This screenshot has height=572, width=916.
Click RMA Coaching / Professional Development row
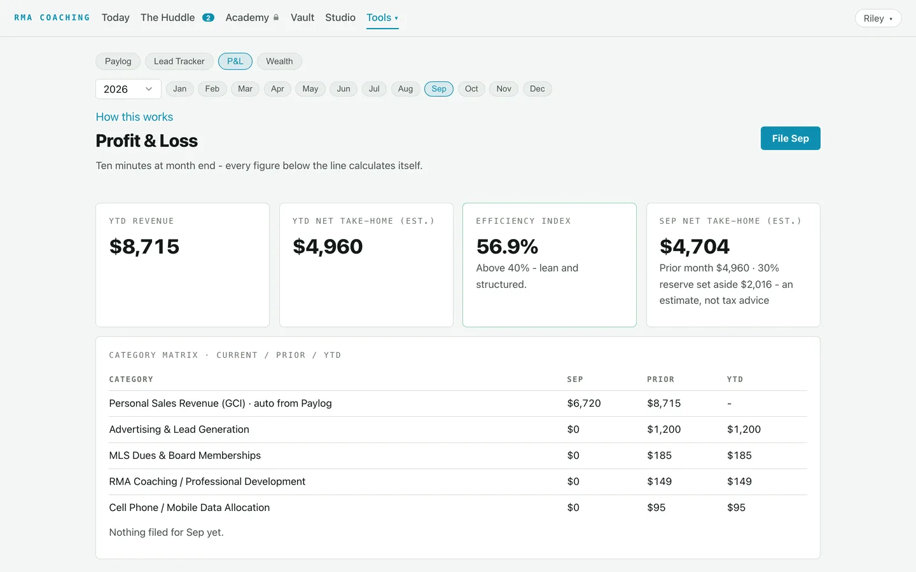[458, 482]
